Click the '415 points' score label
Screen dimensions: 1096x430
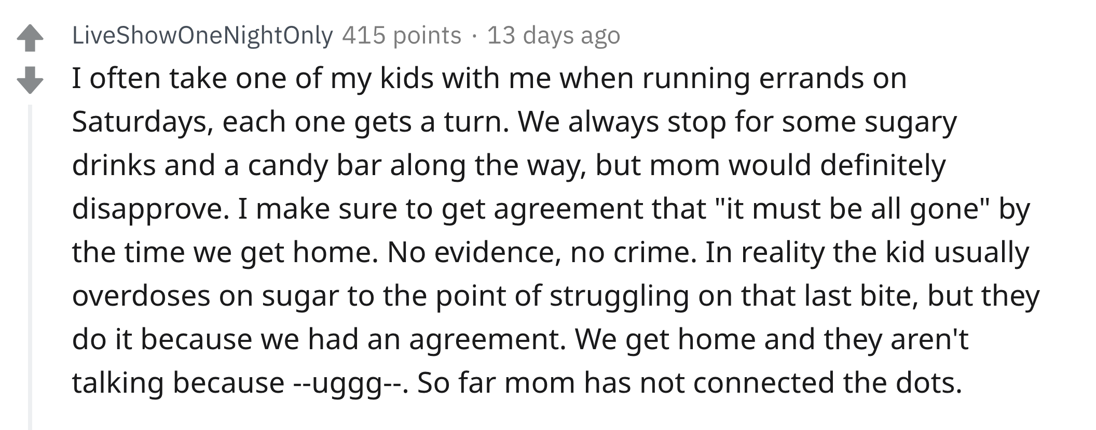tap(402, 35)
